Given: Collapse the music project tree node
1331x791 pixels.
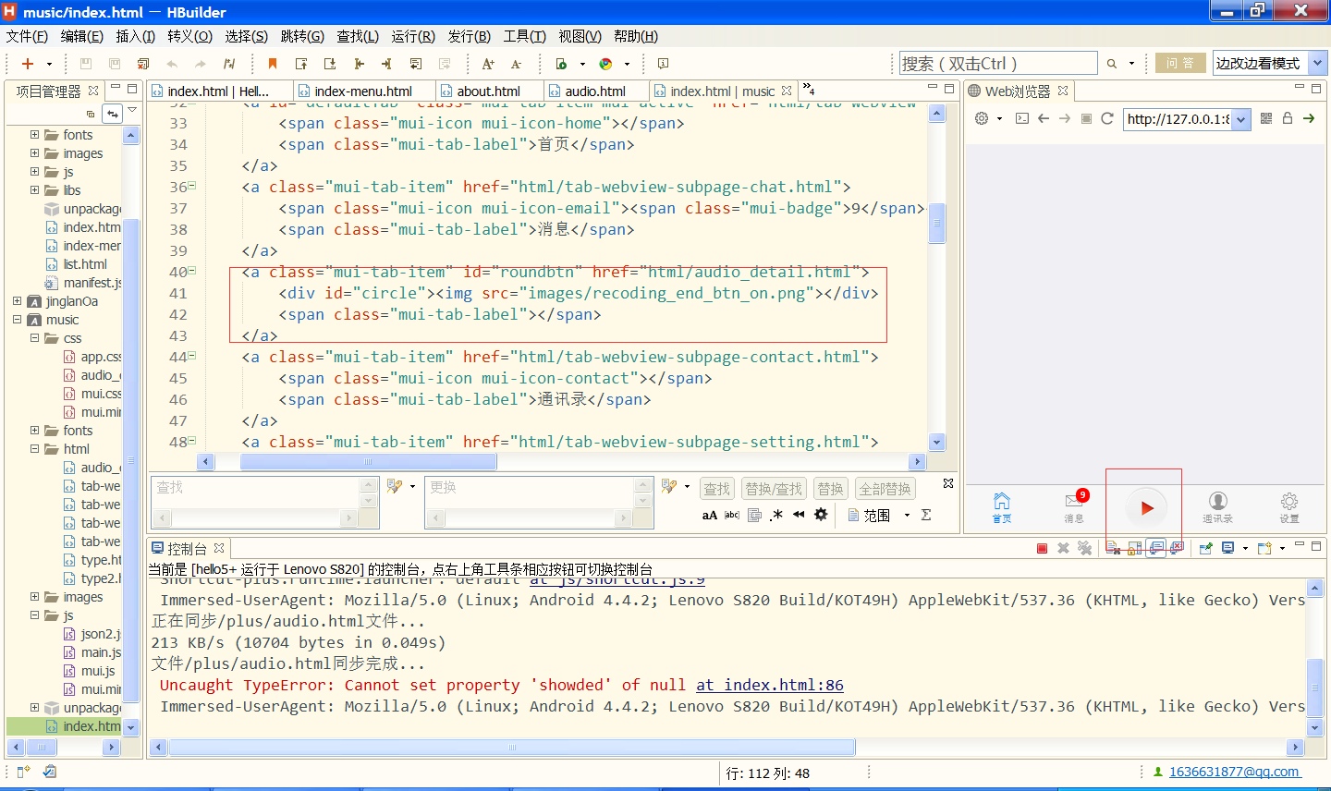Looking at the screenshot, I should coord(18,320).
